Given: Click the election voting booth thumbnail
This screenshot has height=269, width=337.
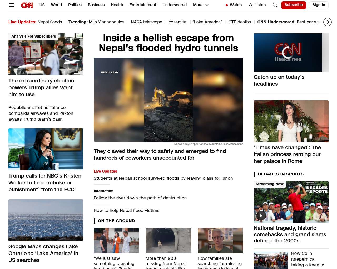Looking at the screenshot, I should point(46,54).
